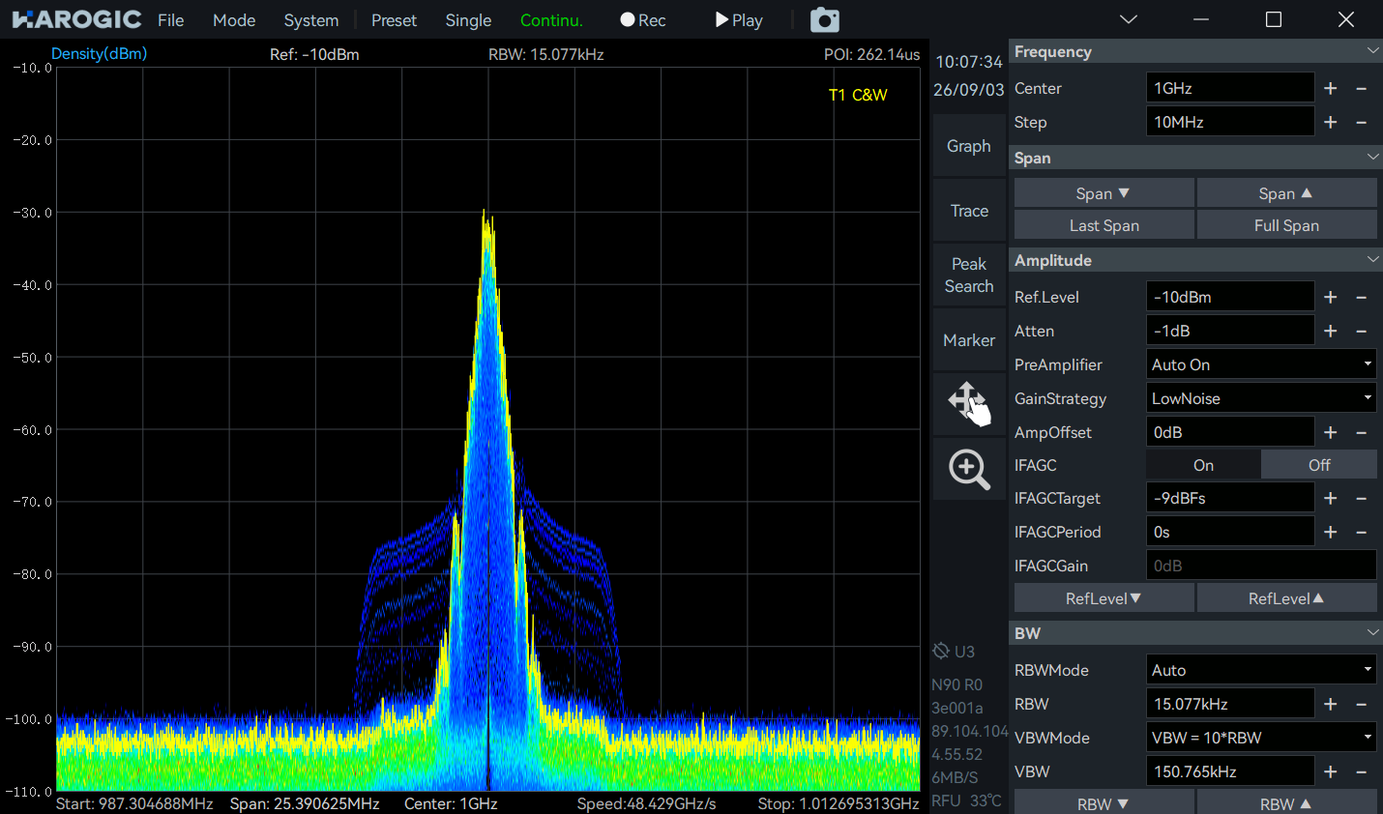Open the Peak Search tab

click(x=969, y=275)
